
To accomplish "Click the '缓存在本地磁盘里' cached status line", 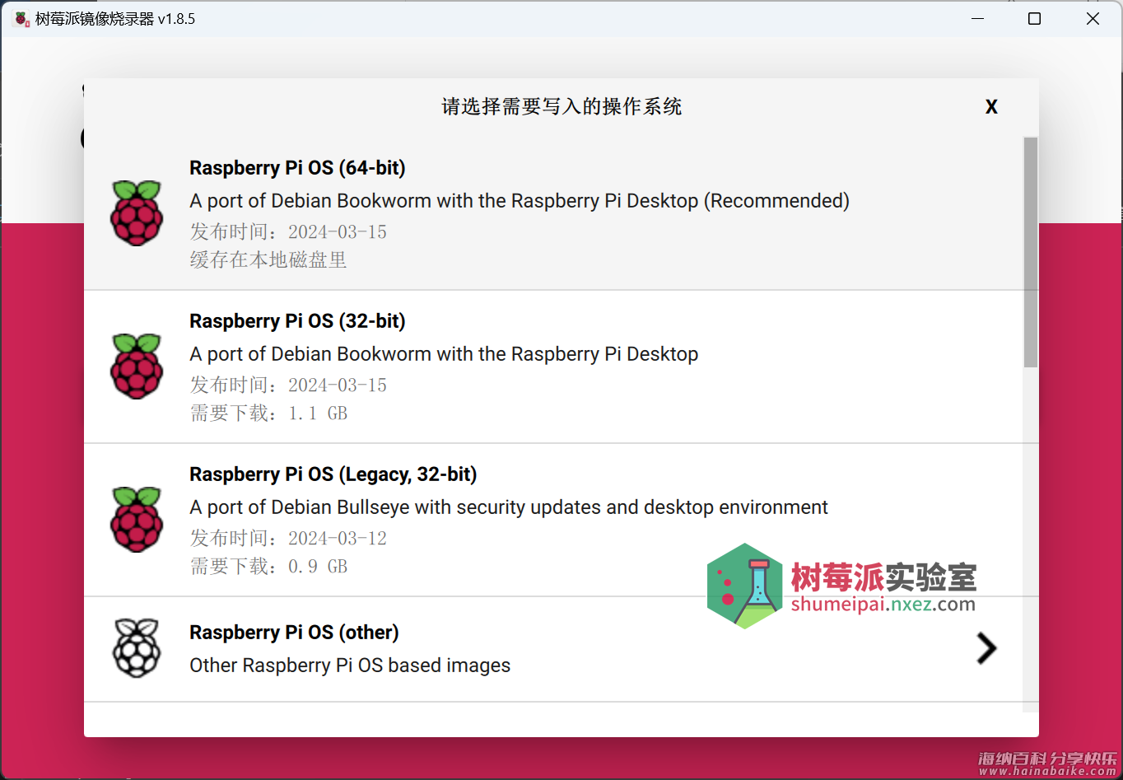I will pyautogui.click(x=268, y=260).
